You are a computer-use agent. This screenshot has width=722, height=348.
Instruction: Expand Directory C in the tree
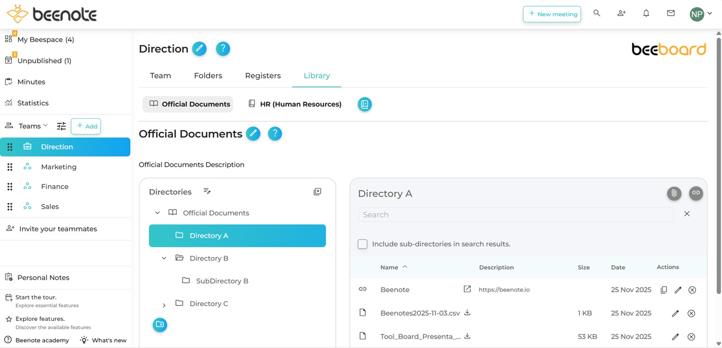coord(164,305)
